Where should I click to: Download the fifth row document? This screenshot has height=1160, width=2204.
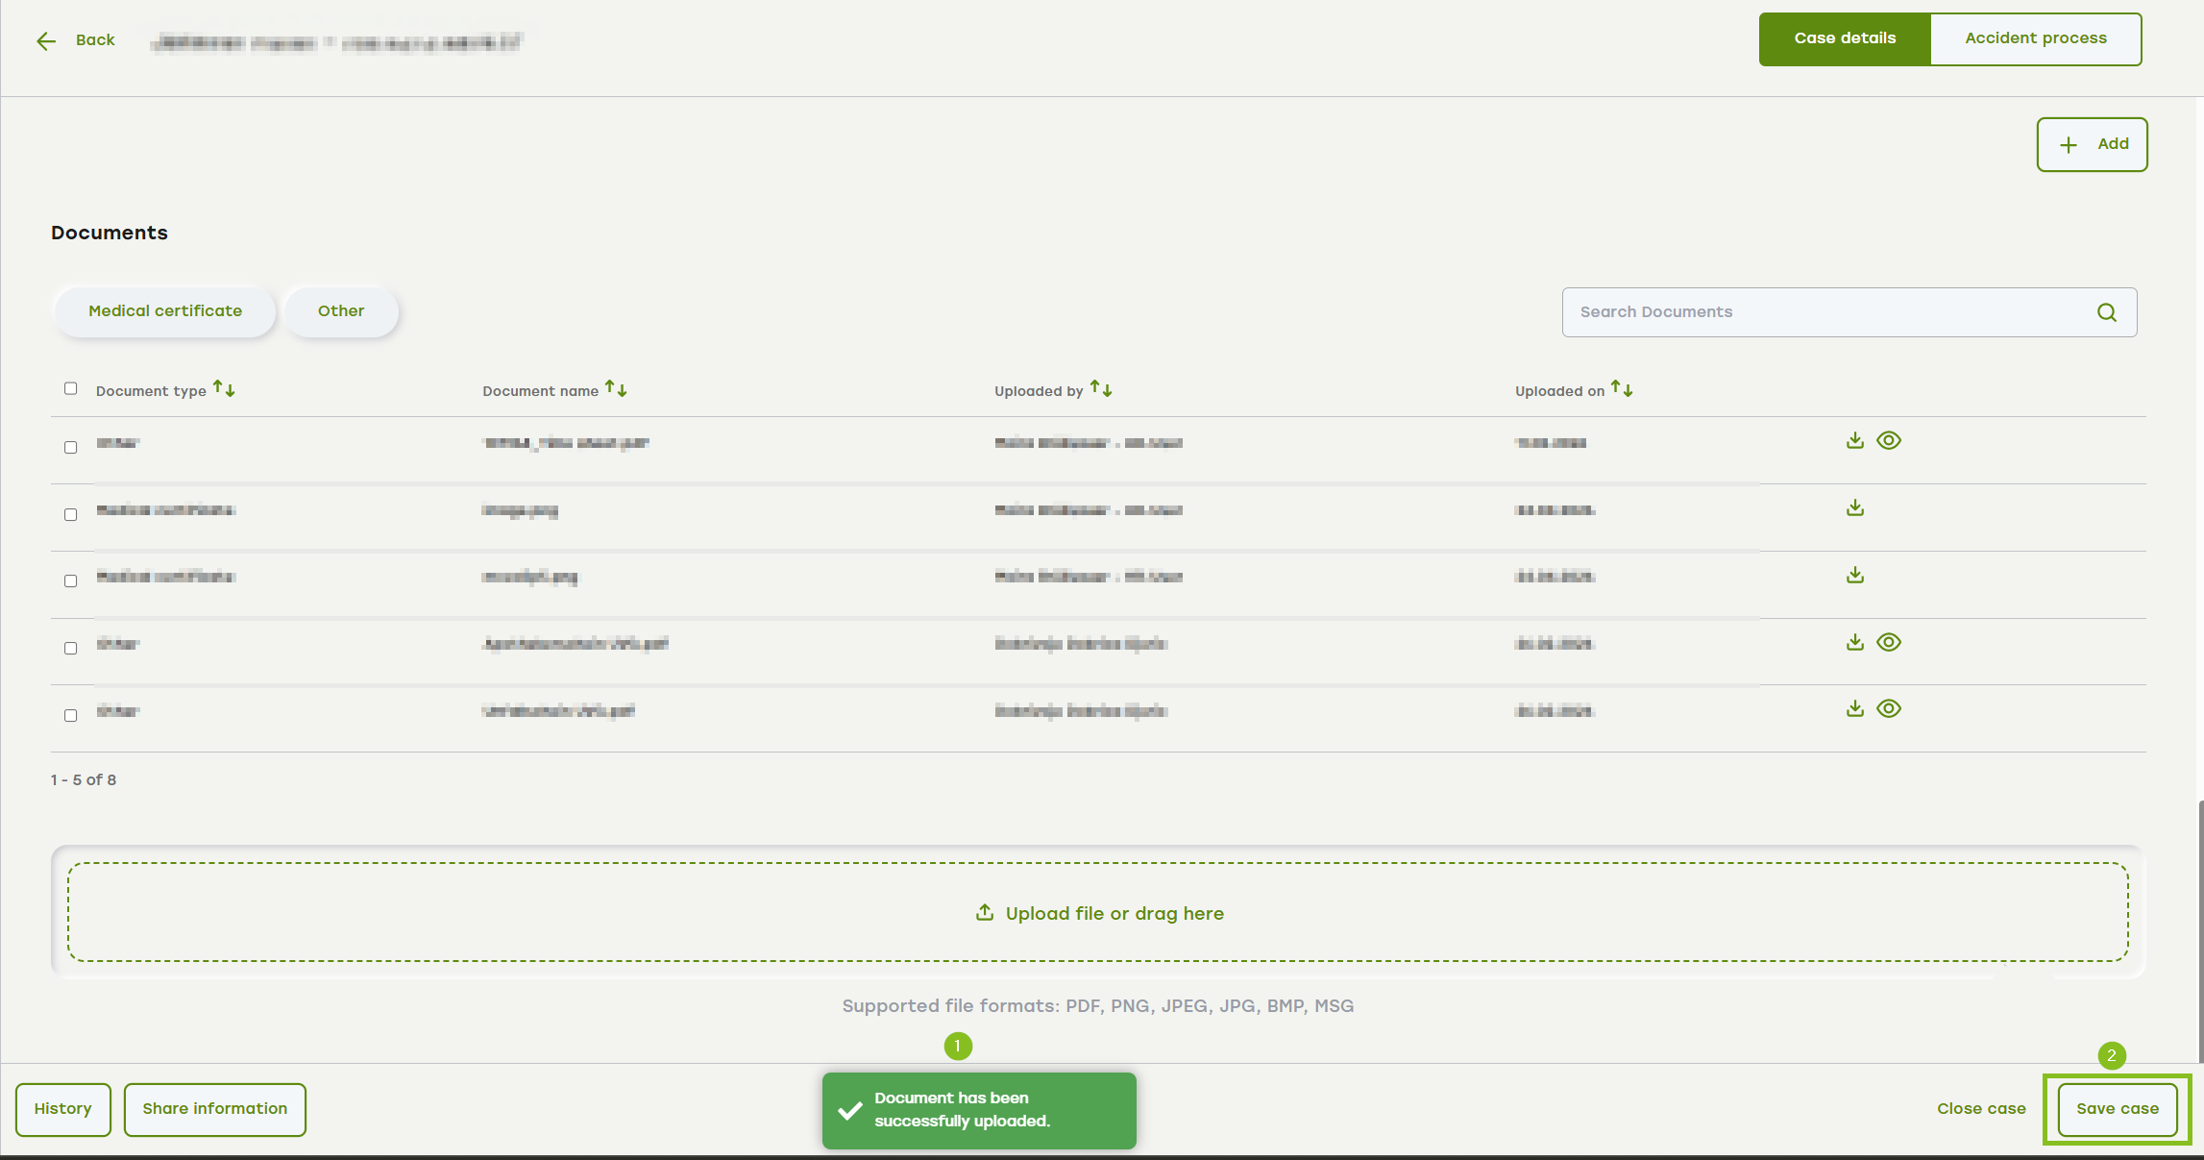coord(1854,708)
